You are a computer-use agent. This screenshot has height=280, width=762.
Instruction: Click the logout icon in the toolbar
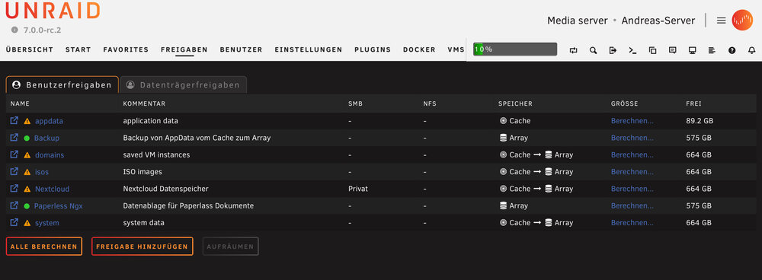(x=613, y=50)
